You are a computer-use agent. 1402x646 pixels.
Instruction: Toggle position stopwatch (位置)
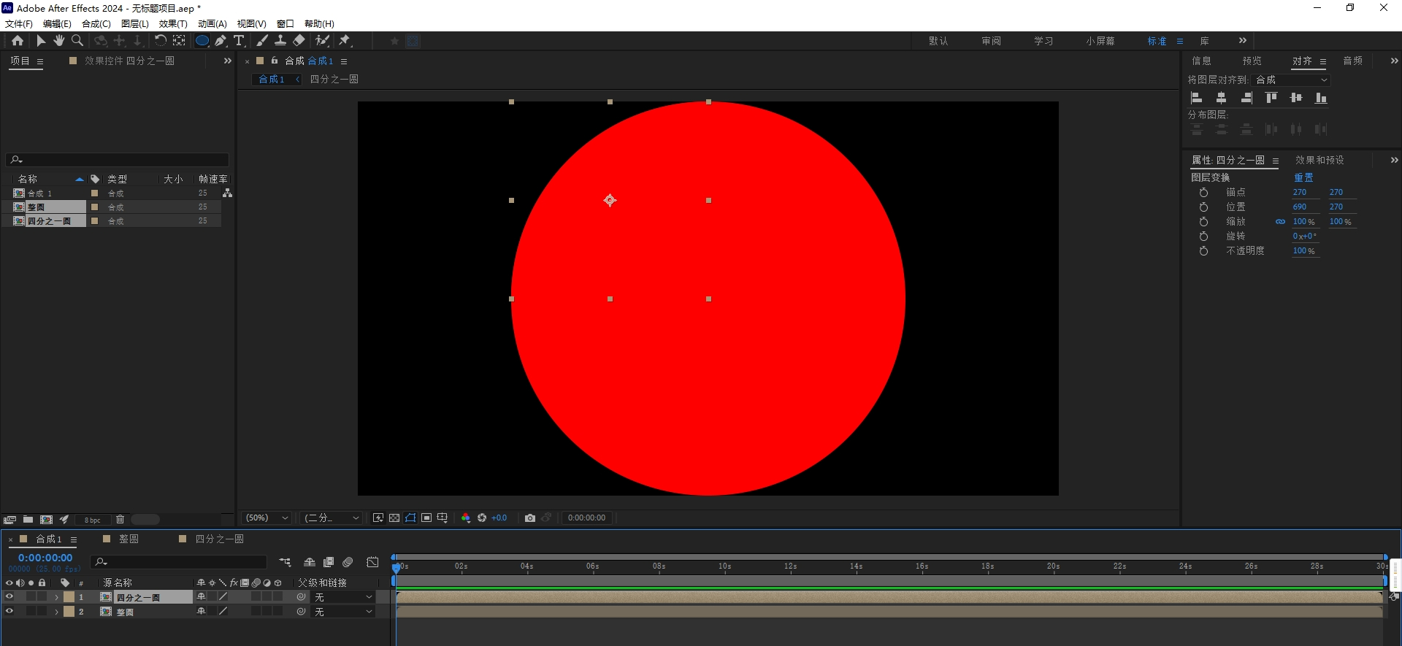[1203, 207]
